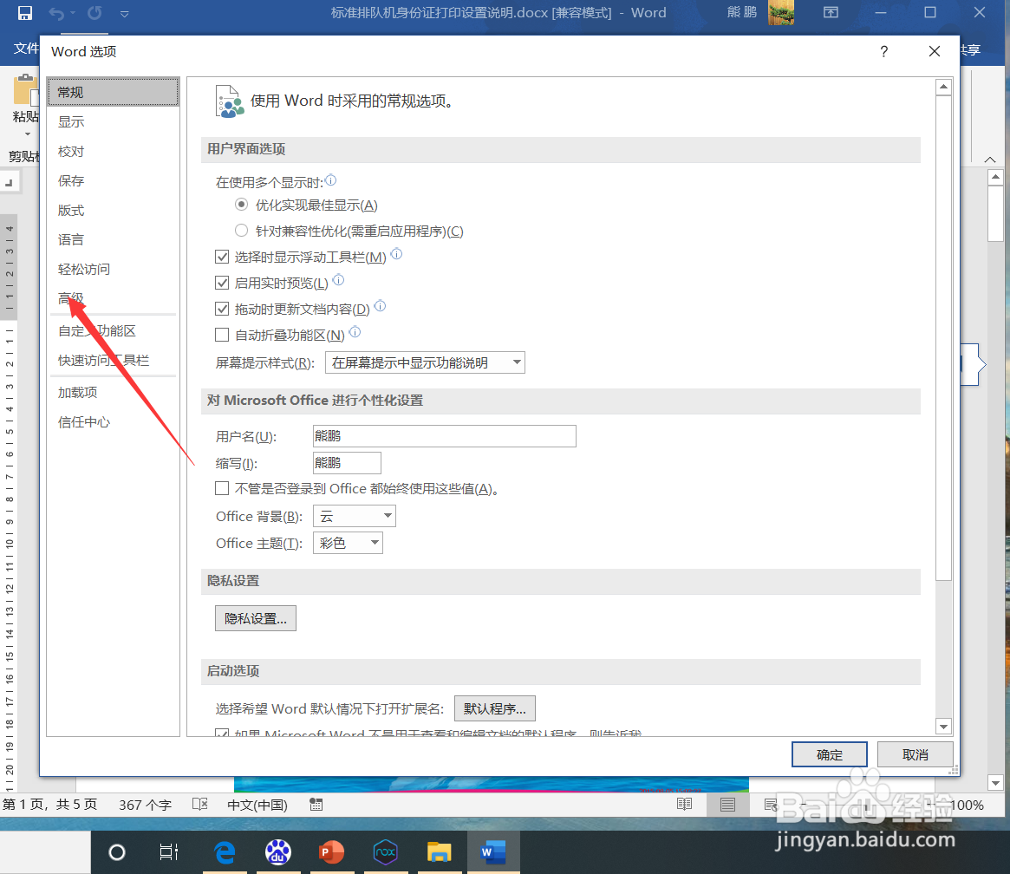Click the Save icon in Word title bar

click(24, 13)
